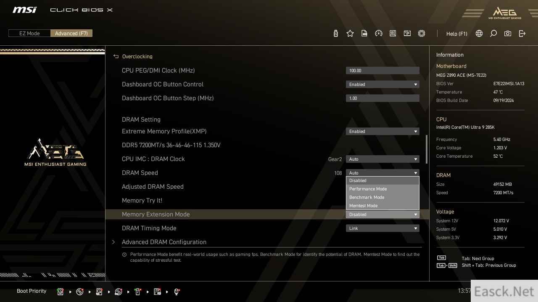
Task: Open the M-Flash USB icon
Action: [x=335, y=34]
